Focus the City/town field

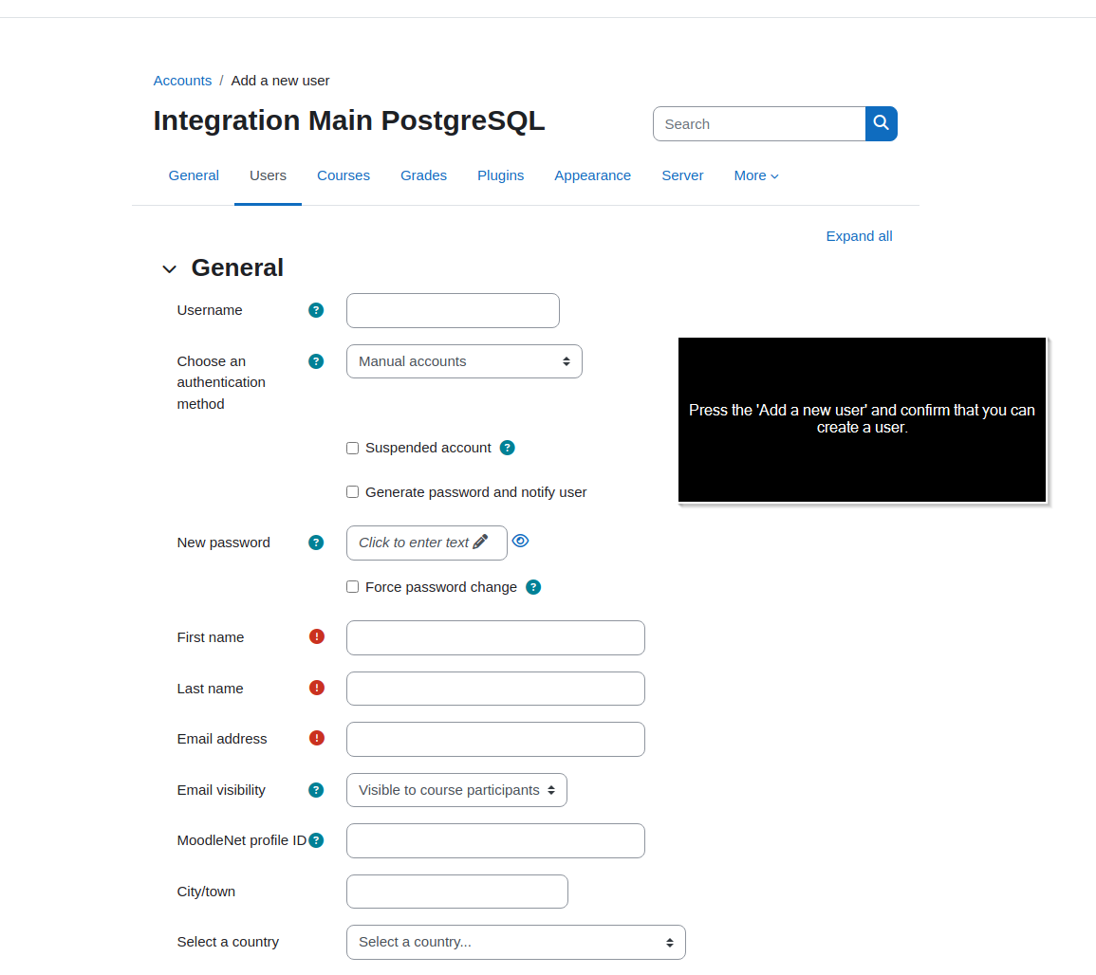pos(457,892)
